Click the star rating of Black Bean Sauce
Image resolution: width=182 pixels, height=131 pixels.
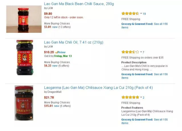pos(130,14)
